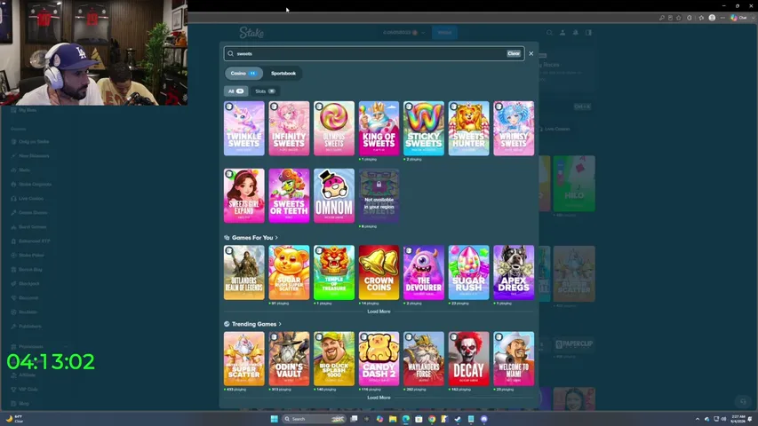The height and width of the screenshot is (426, 758).
Task: Open the Infinity Sweets game
Action: [x=289, y=129]
